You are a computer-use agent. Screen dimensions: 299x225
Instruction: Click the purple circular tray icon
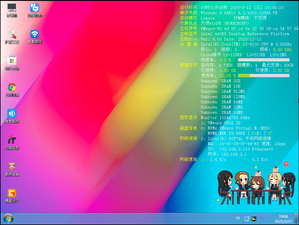click(x=261, y=219)
